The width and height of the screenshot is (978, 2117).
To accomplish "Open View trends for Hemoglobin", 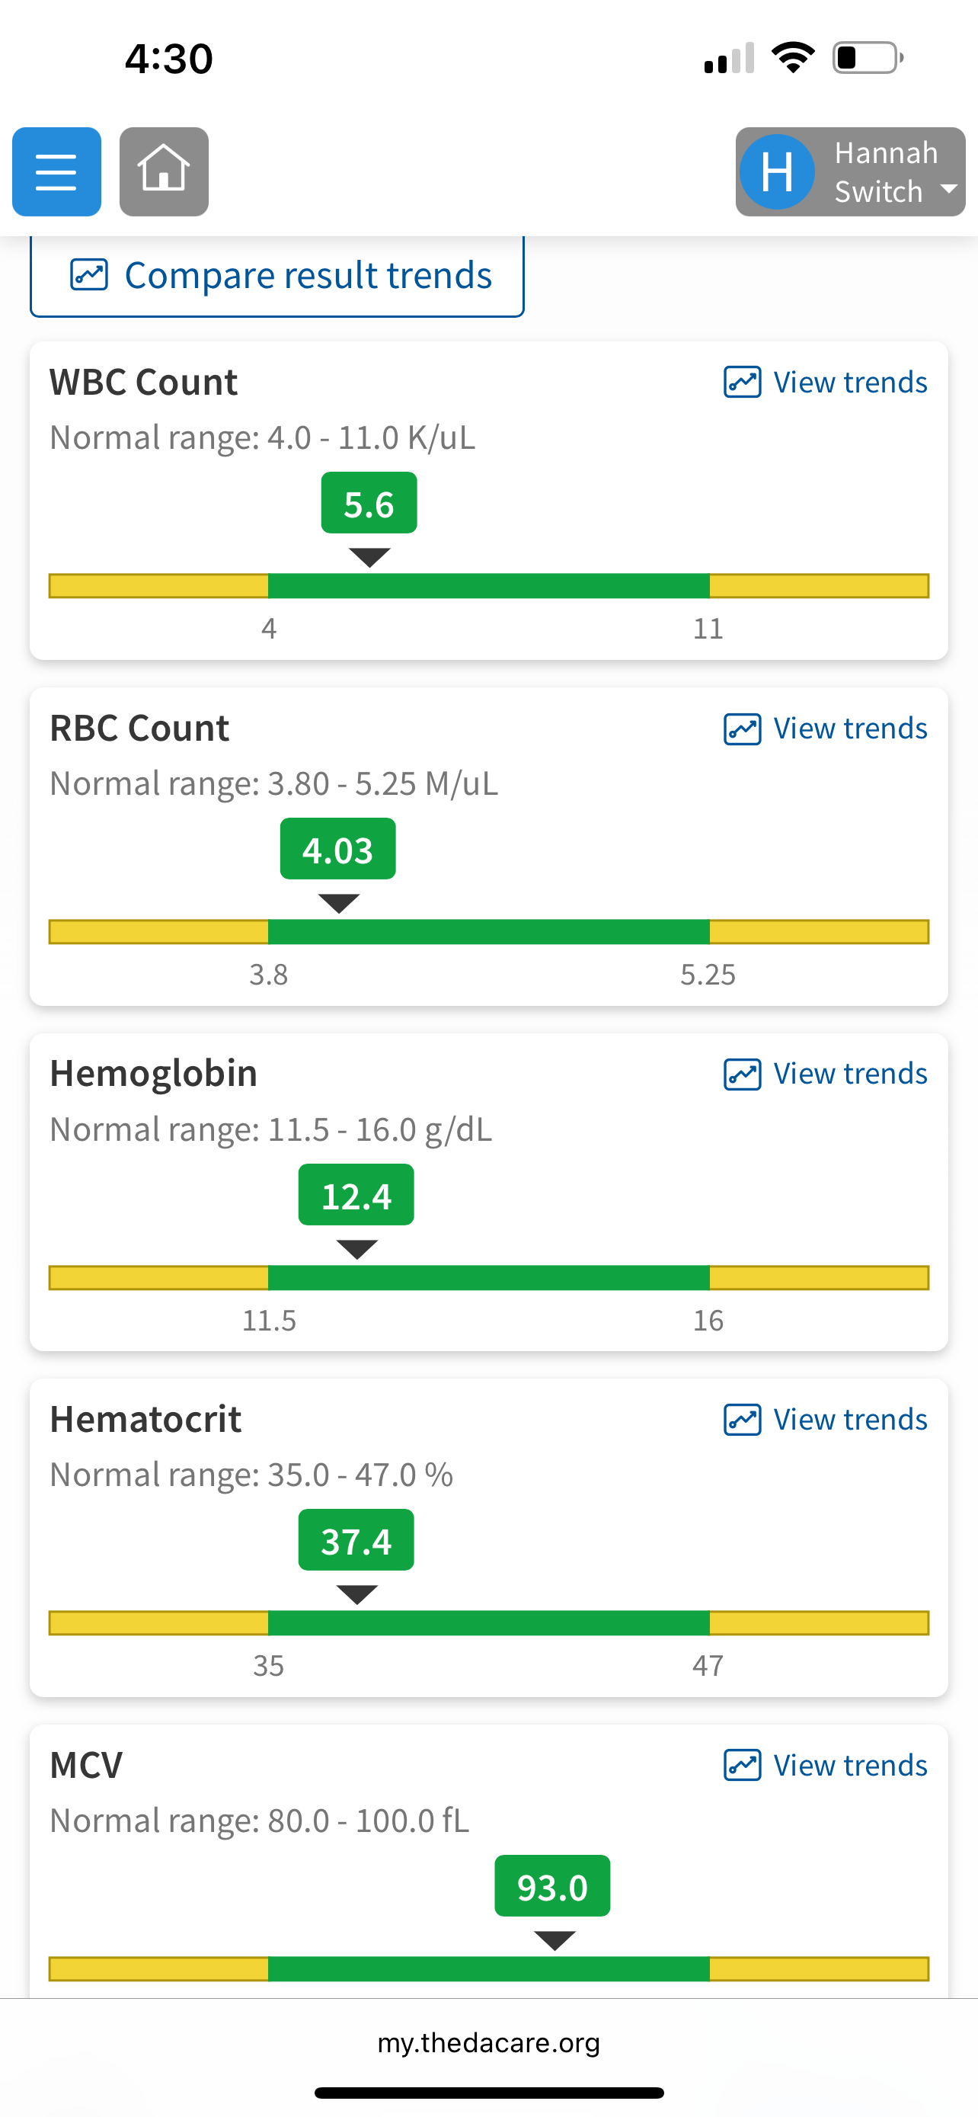I will [x=850, y=1074].
